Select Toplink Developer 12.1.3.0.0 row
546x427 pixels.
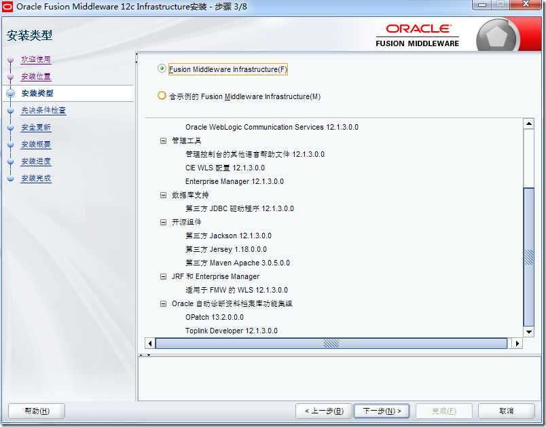click(231, 331)
